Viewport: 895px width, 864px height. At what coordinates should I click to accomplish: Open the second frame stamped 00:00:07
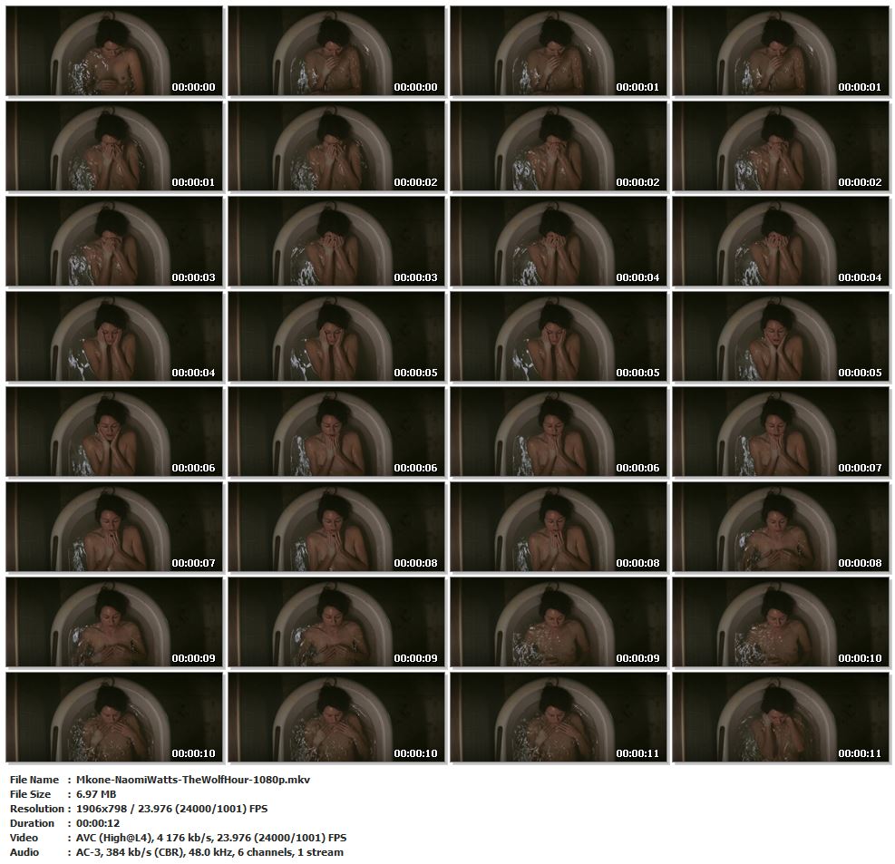pyautogui.click(x=114, y=527)
